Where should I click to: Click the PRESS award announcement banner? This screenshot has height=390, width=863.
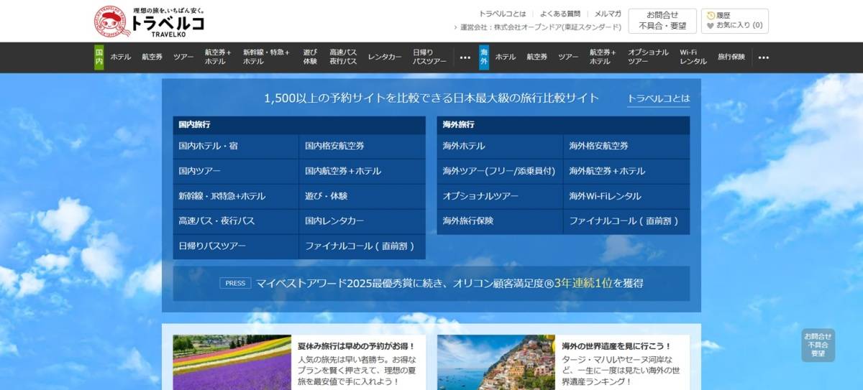(x=431, y=283)
